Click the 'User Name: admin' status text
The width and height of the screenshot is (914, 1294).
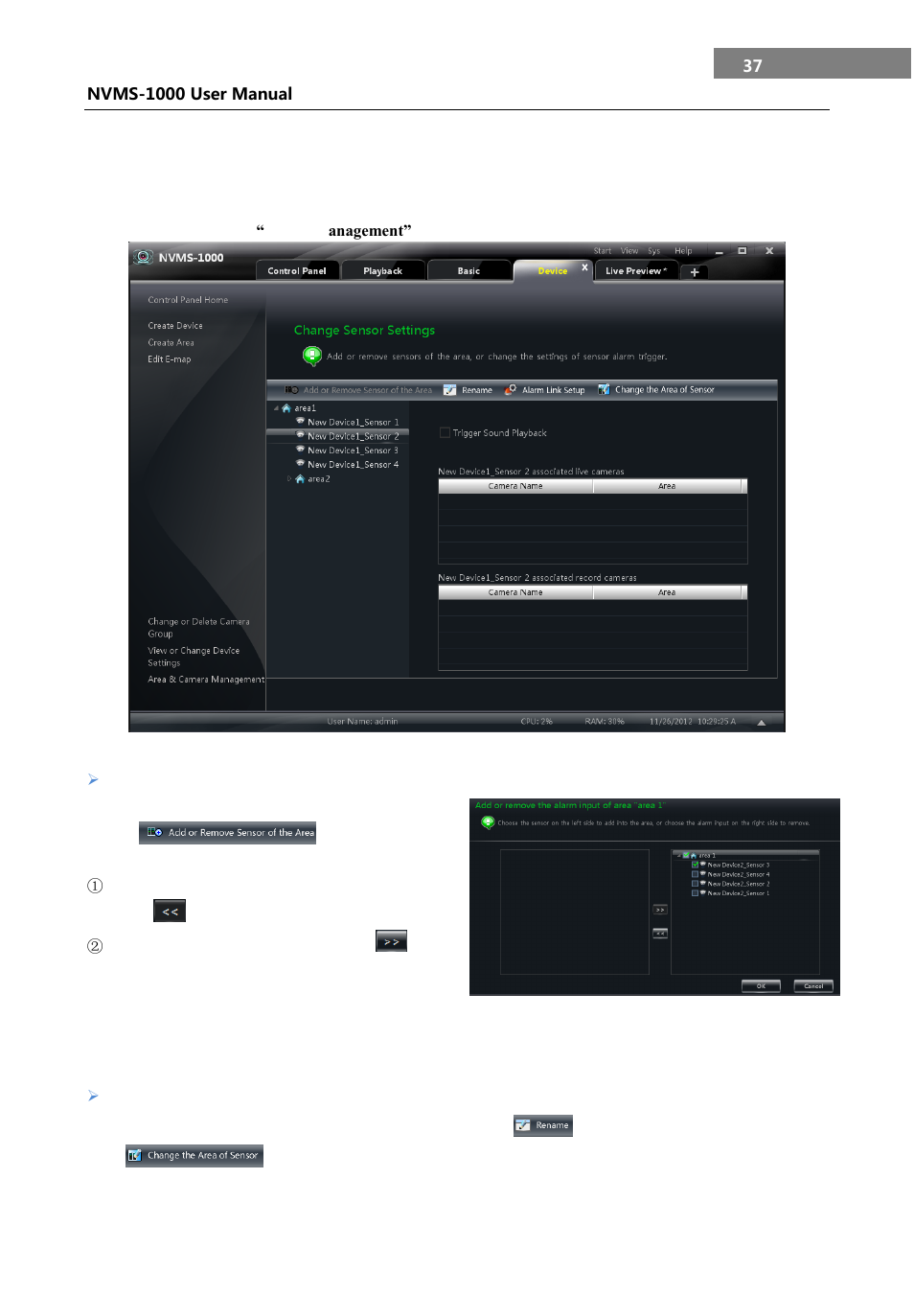(x=362, y=722)
